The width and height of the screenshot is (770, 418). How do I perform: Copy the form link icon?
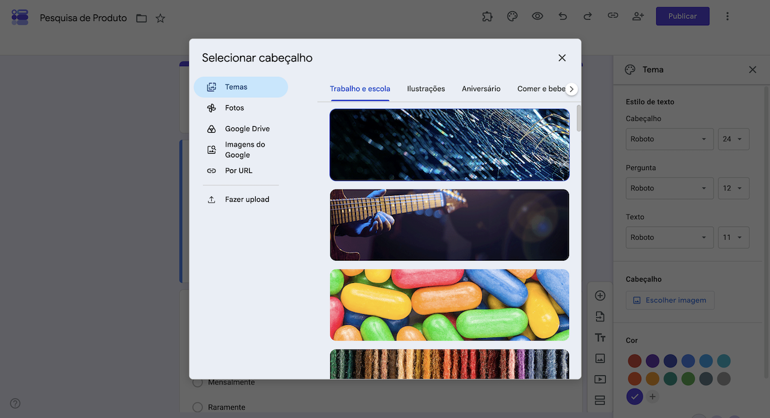(x=613, y=16)
